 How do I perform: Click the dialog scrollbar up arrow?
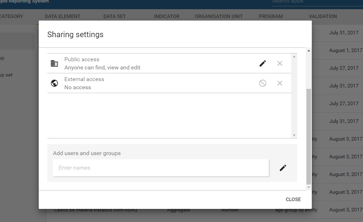(x=309, y=51)
